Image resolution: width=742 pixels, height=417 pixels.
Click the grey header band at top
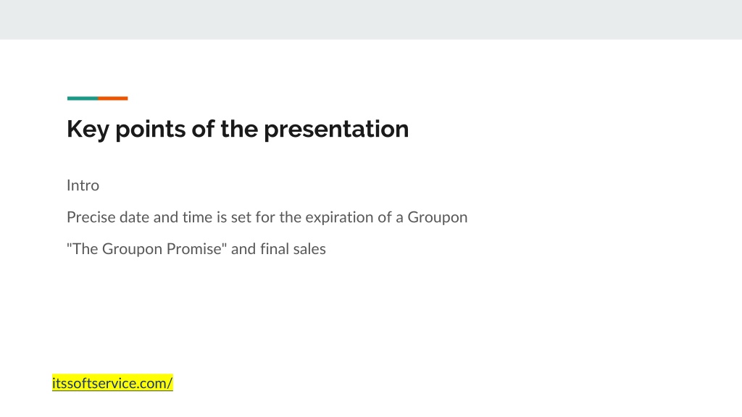click(371, 20)
